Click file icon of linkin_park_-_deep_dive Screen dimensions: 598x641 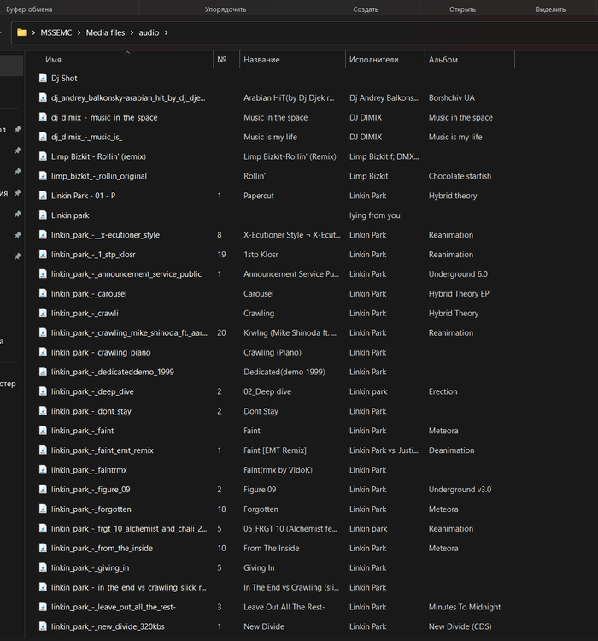click(43, 391)
